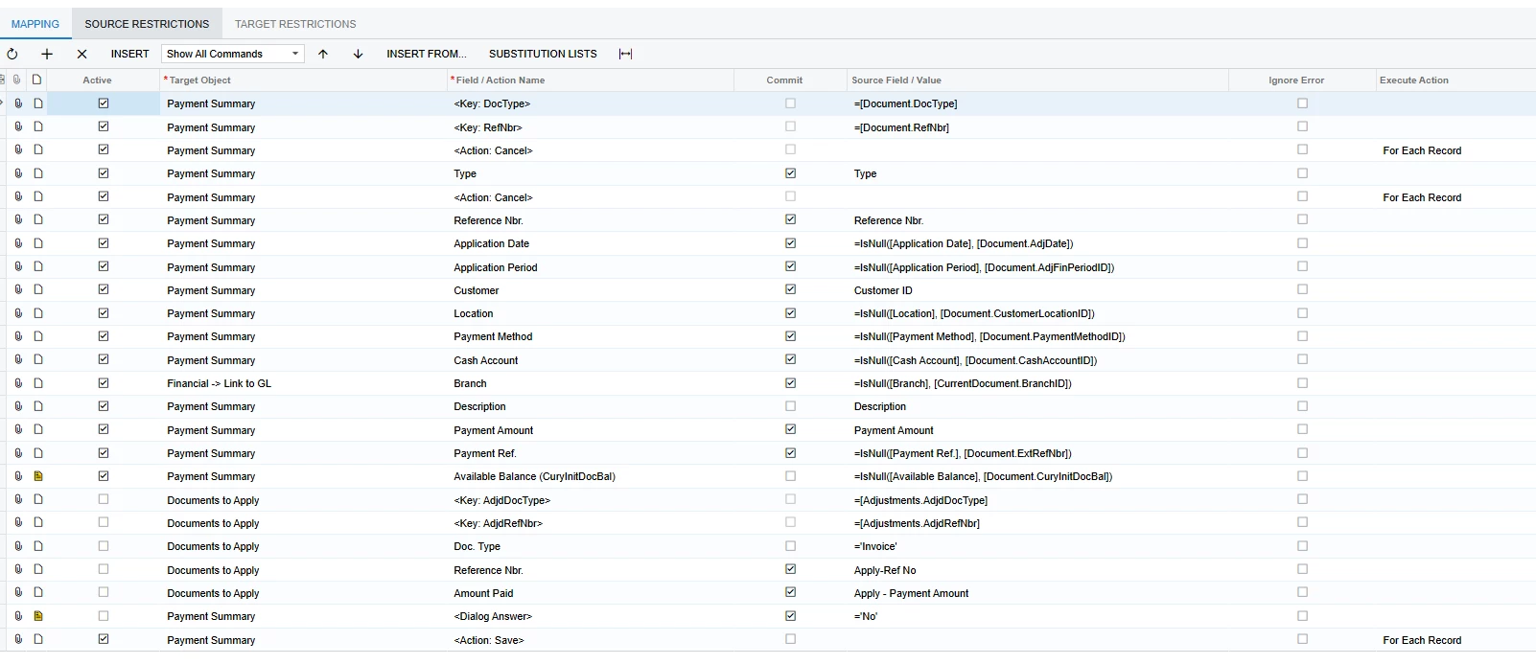Select the 'Financial -> Link to GL' cell
Screen dimensions: 1536x665
point(304,383)
